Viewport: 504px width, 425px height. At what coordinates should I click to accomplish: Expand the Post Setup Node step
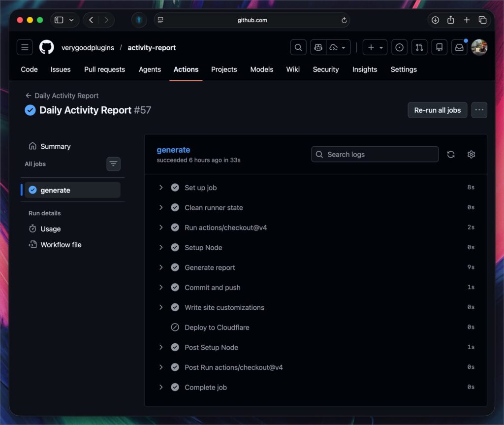pos(315,347)
